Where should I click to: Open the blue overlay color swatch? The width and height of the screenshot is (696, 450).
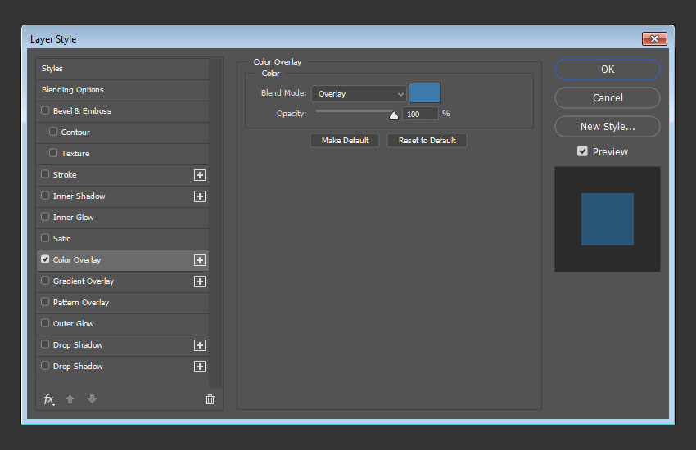424,93
